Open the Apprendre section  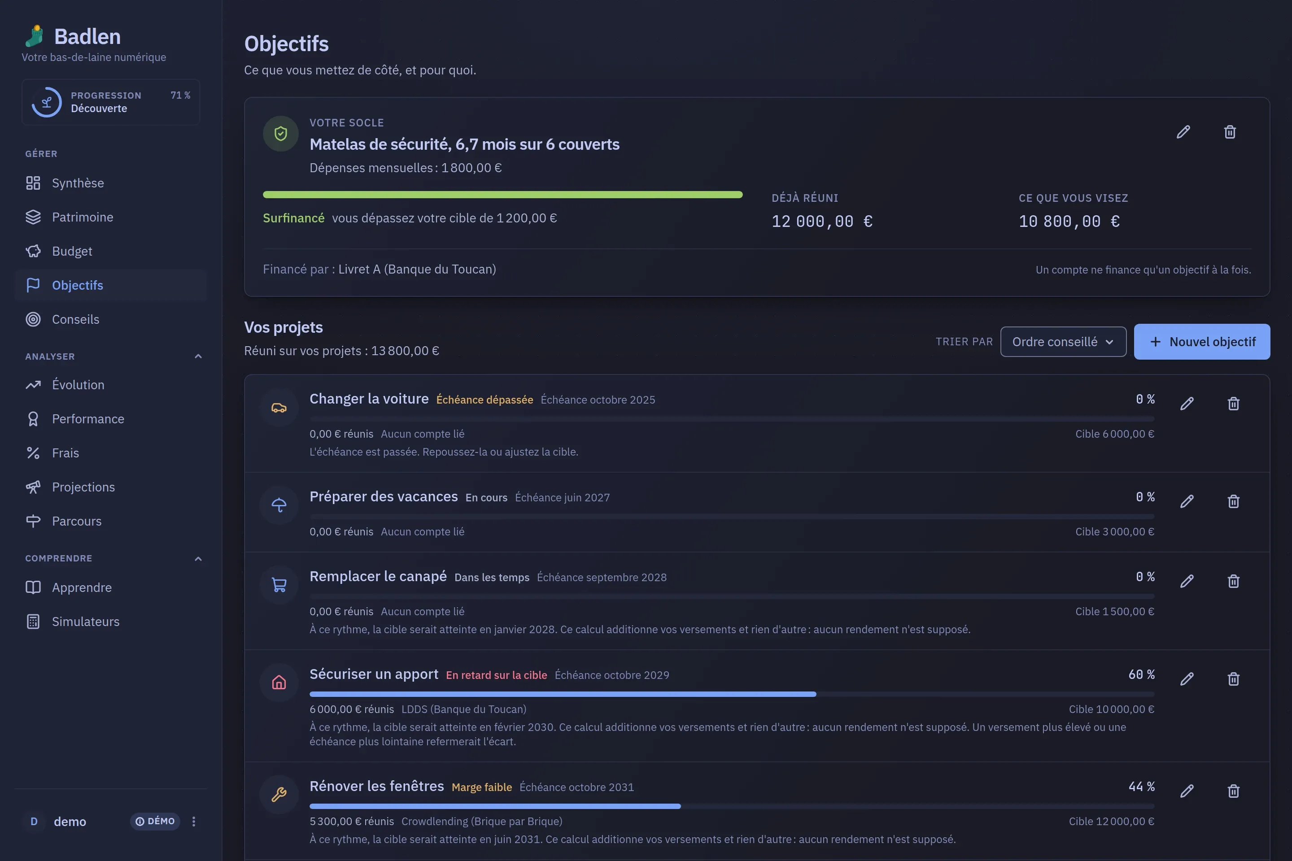pyautogui.click(x=111, y=587)
